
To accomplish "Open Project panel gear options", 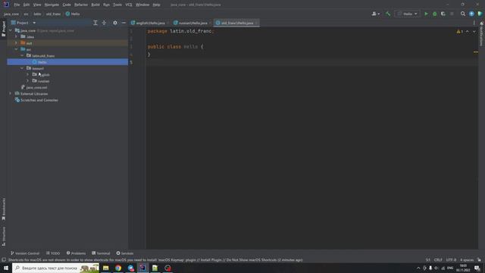I will pos(115,23).
